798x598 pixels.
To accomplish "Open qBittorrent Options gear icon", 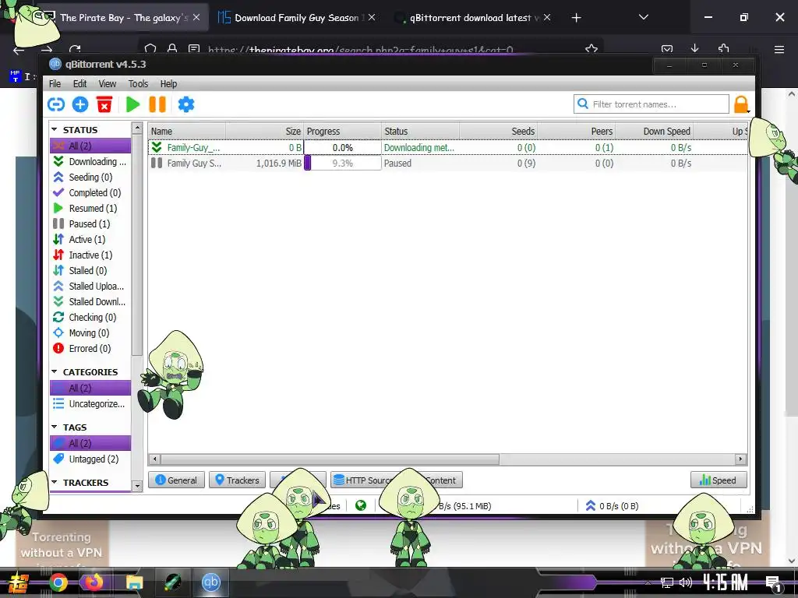I will click(185, 104).
